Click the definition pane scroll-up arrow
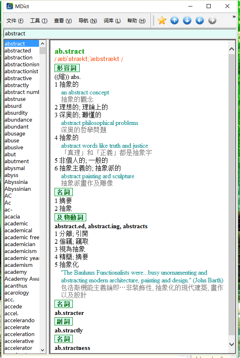Viewport: 240px width, 358px height. [x=231, y=49]
